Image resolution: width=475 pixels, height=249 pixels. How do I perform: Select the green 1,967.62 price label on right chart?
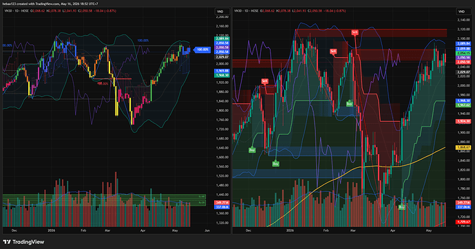pyautogui.click(x=463, y=105)
